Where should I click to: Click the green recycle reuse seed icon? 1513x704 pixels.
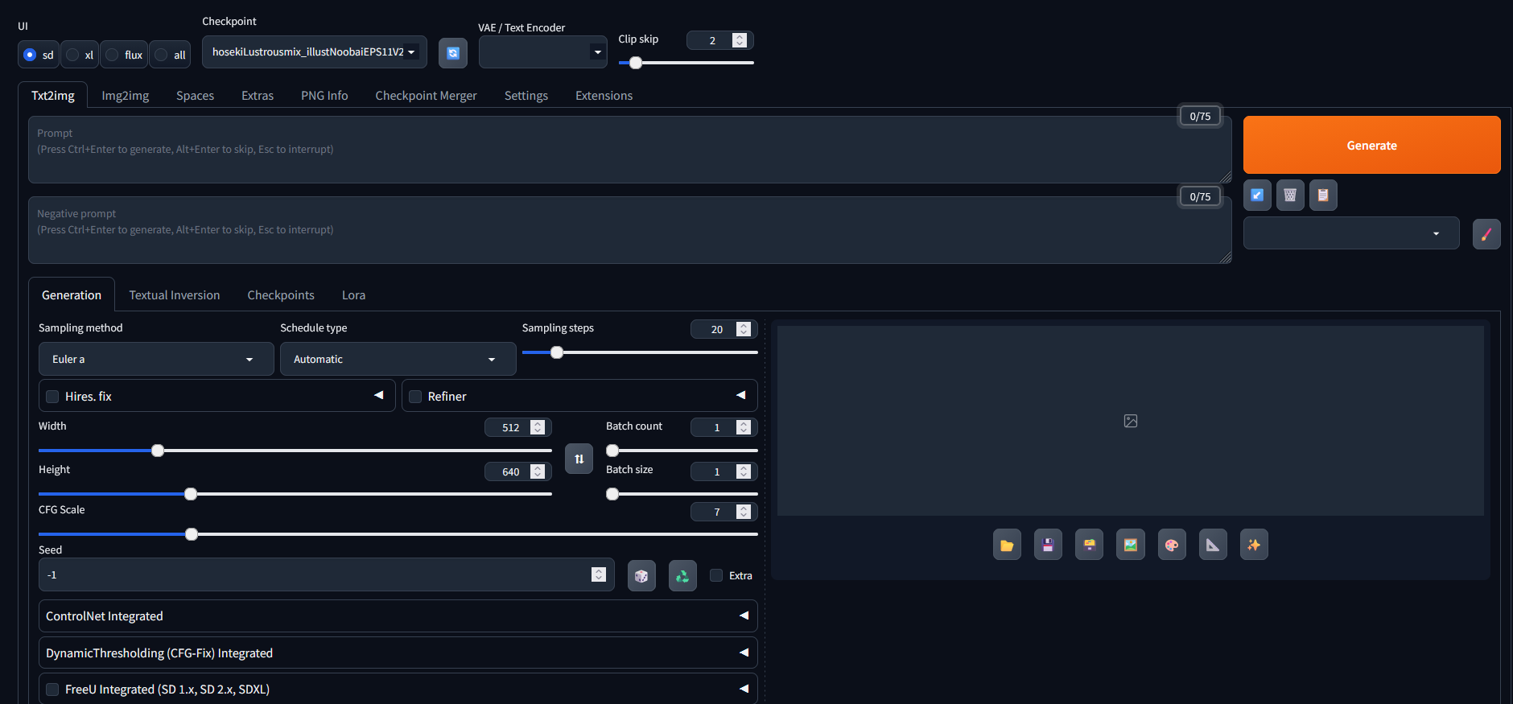tap(682, 576)
